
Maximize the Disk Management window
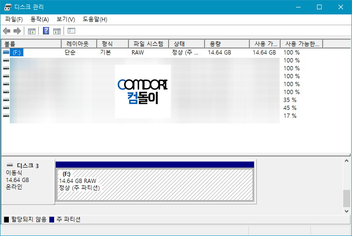click(319, 7)
